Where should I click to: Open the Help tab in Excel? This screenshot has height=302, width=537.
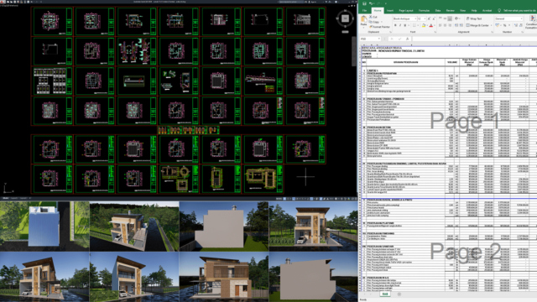pos(474,11)
